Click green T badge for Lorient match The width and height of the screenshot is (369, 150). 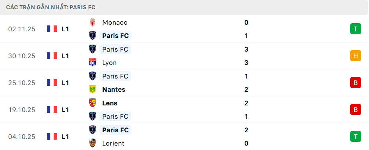click(355, 137)
